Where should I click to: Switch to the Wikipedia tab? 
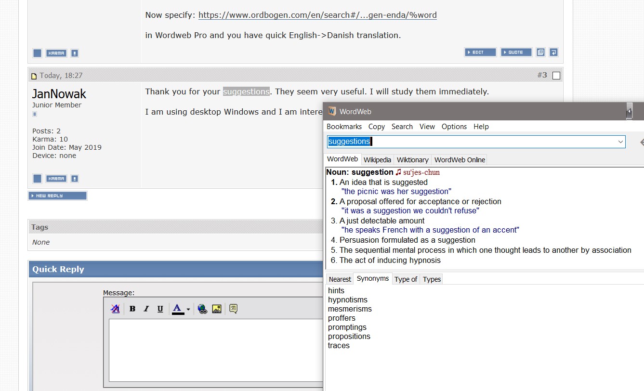tap(377, 160)
